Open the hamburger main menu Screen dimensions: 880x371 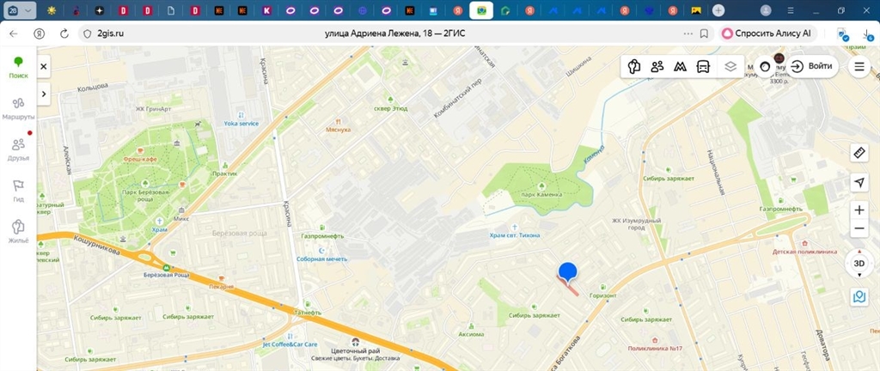tap(859, 66)
